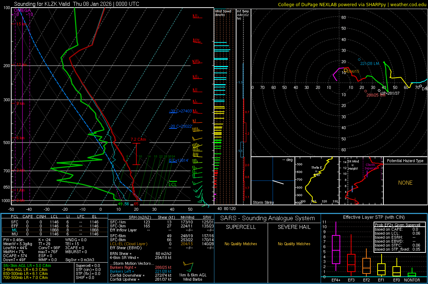
Task: Click the green LCL label on skew-T
Action: tap(173, 185)
